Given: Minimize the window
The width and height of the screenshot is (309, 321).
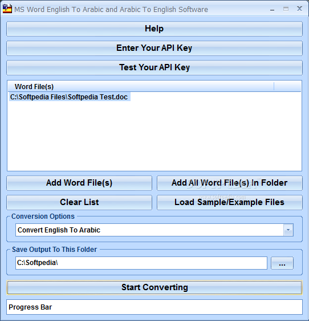Looking at the screenshot, I should click(272, 9).
